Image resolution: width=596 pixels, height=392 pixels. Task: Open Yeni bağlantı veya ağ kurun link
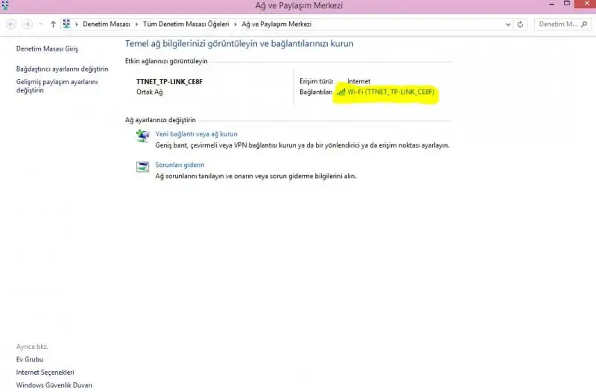(196, 134)
